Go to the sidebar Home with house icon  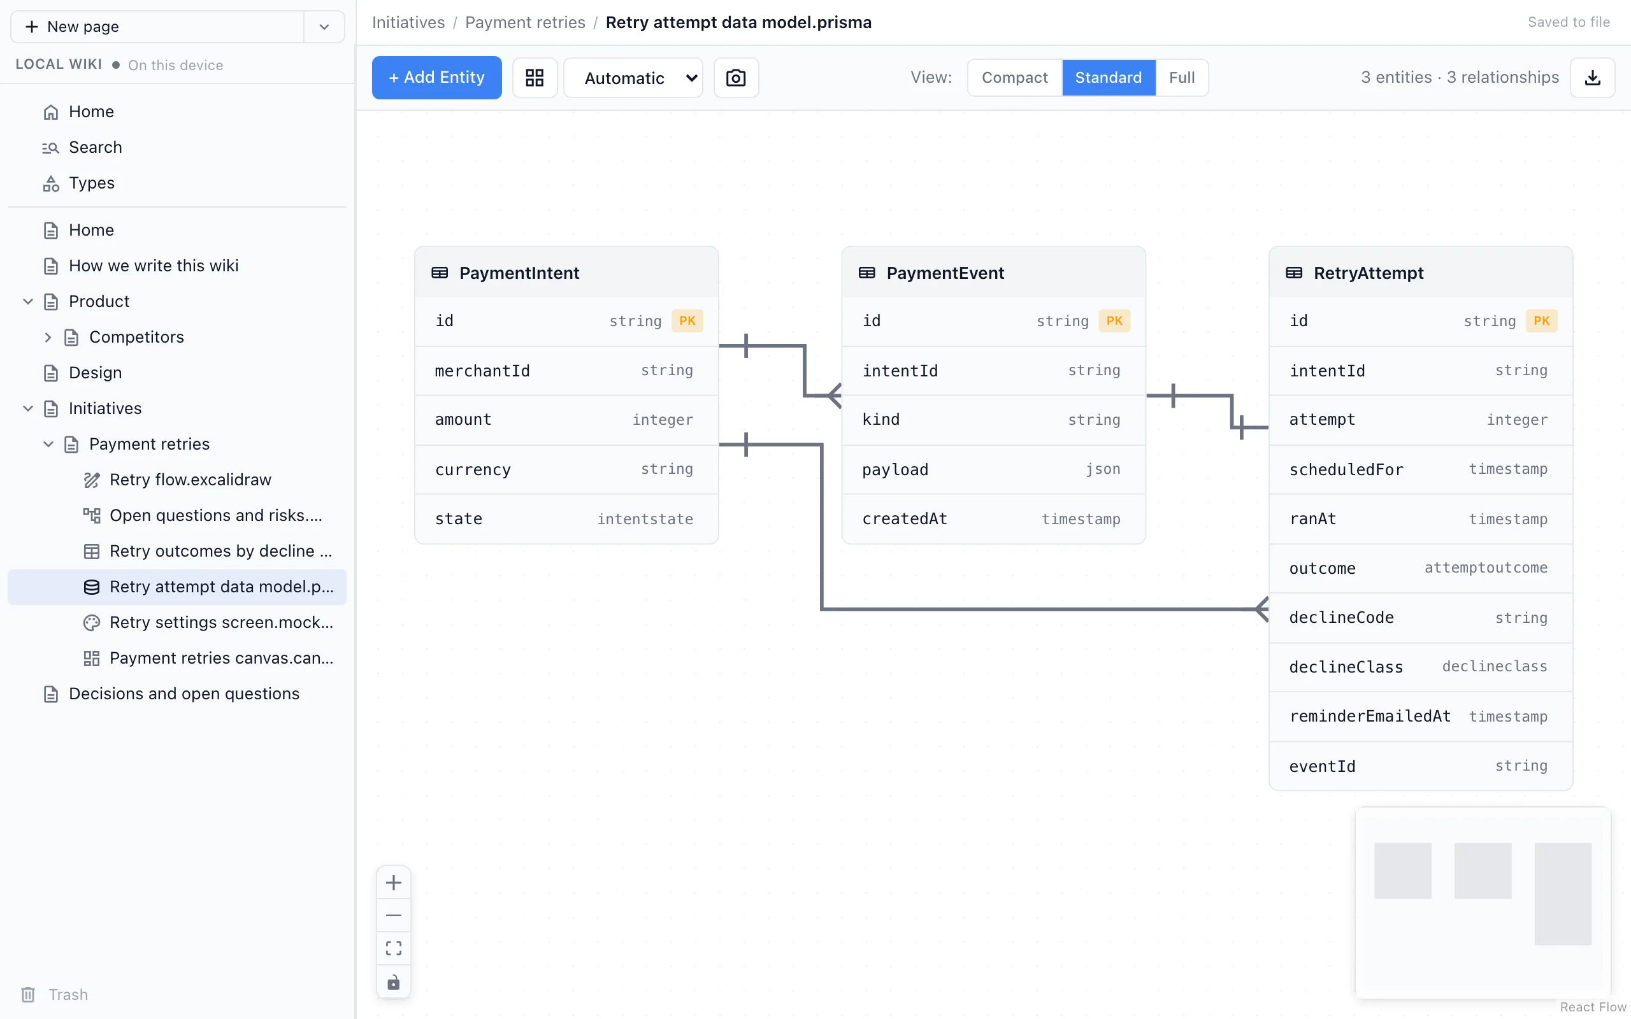click(x=176, y=111)
